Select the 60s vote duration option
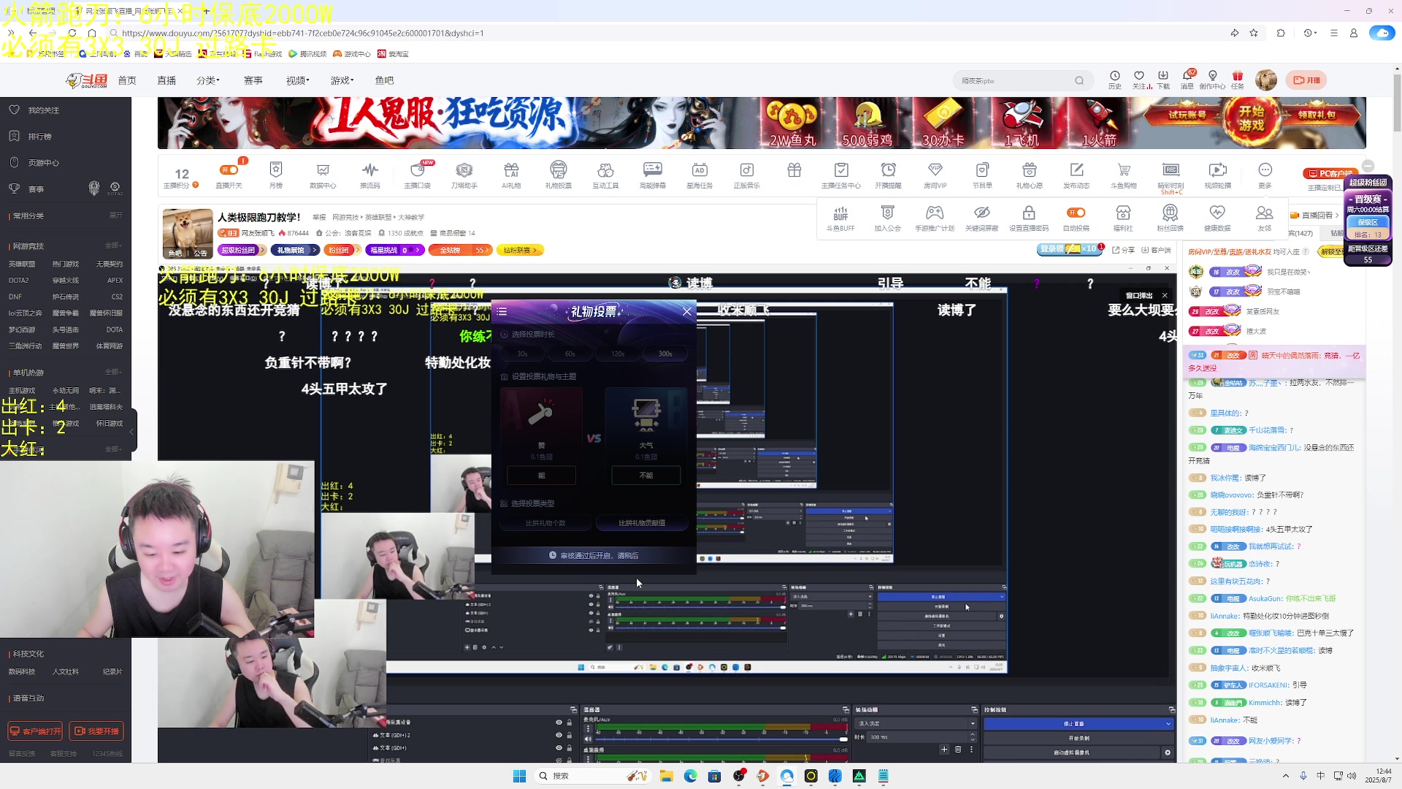The height and width of the screenshot is (789, 1402). (x=570, y=354)
